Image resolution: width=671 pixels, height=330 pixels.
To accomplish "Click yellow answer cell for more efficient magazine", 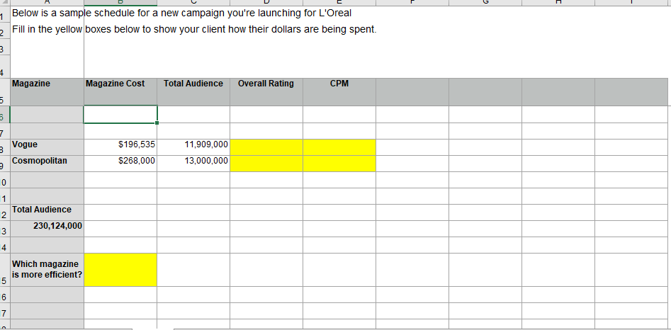I will coord(120,270).
